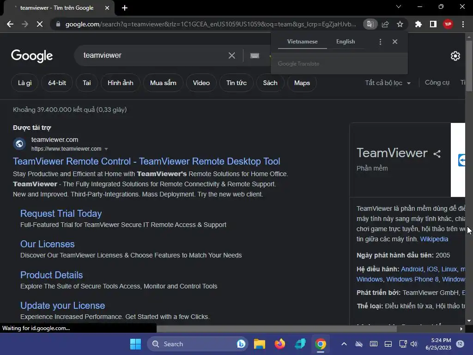This screenshot has width=473, height=355.
Task: Click into the teamviewer search field
Action: pyautogui.click(x=154, y=55)
